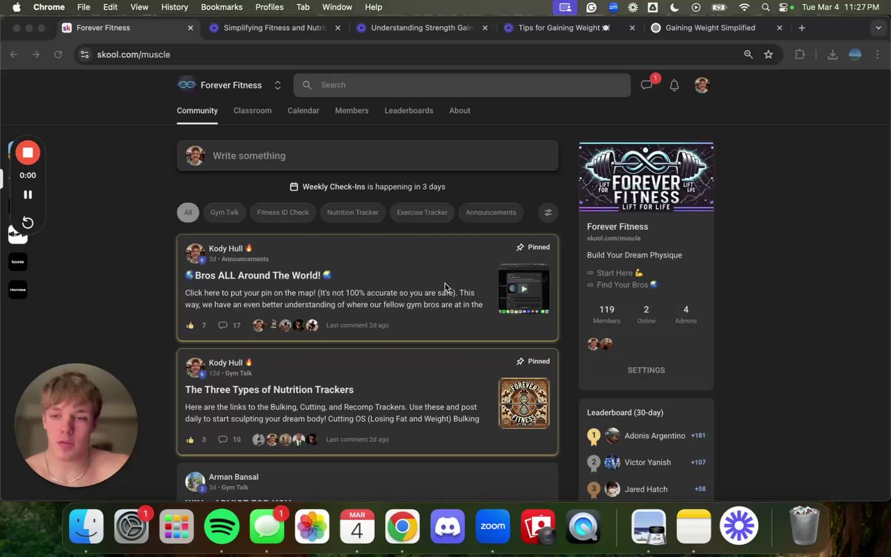Viewport: 891px width, 557px height.
Task: Open Chrome downloads icon
Action: [833, 54]
